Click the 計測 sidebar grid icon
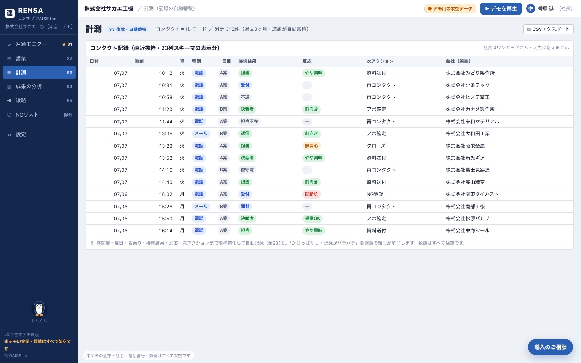The image size is (581, 363). 9,73
